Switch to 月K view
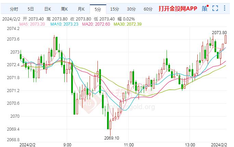234x147 pixels. (x=81, y=9)
